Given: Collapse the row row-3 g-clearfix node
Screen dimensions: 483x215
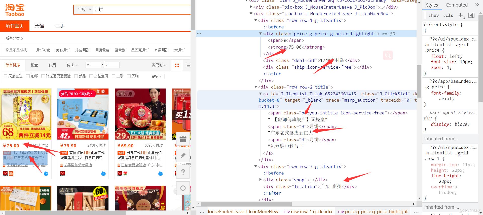Looking at the screenshot, I should click(256, 166).
